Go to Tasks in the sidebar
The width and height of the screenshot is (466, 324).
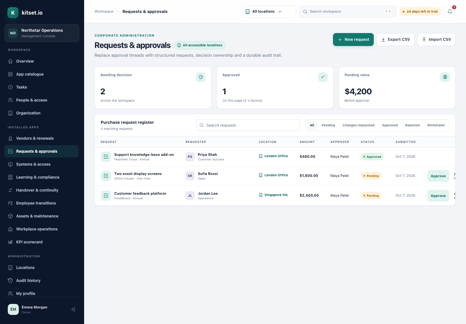coord(41,87)
